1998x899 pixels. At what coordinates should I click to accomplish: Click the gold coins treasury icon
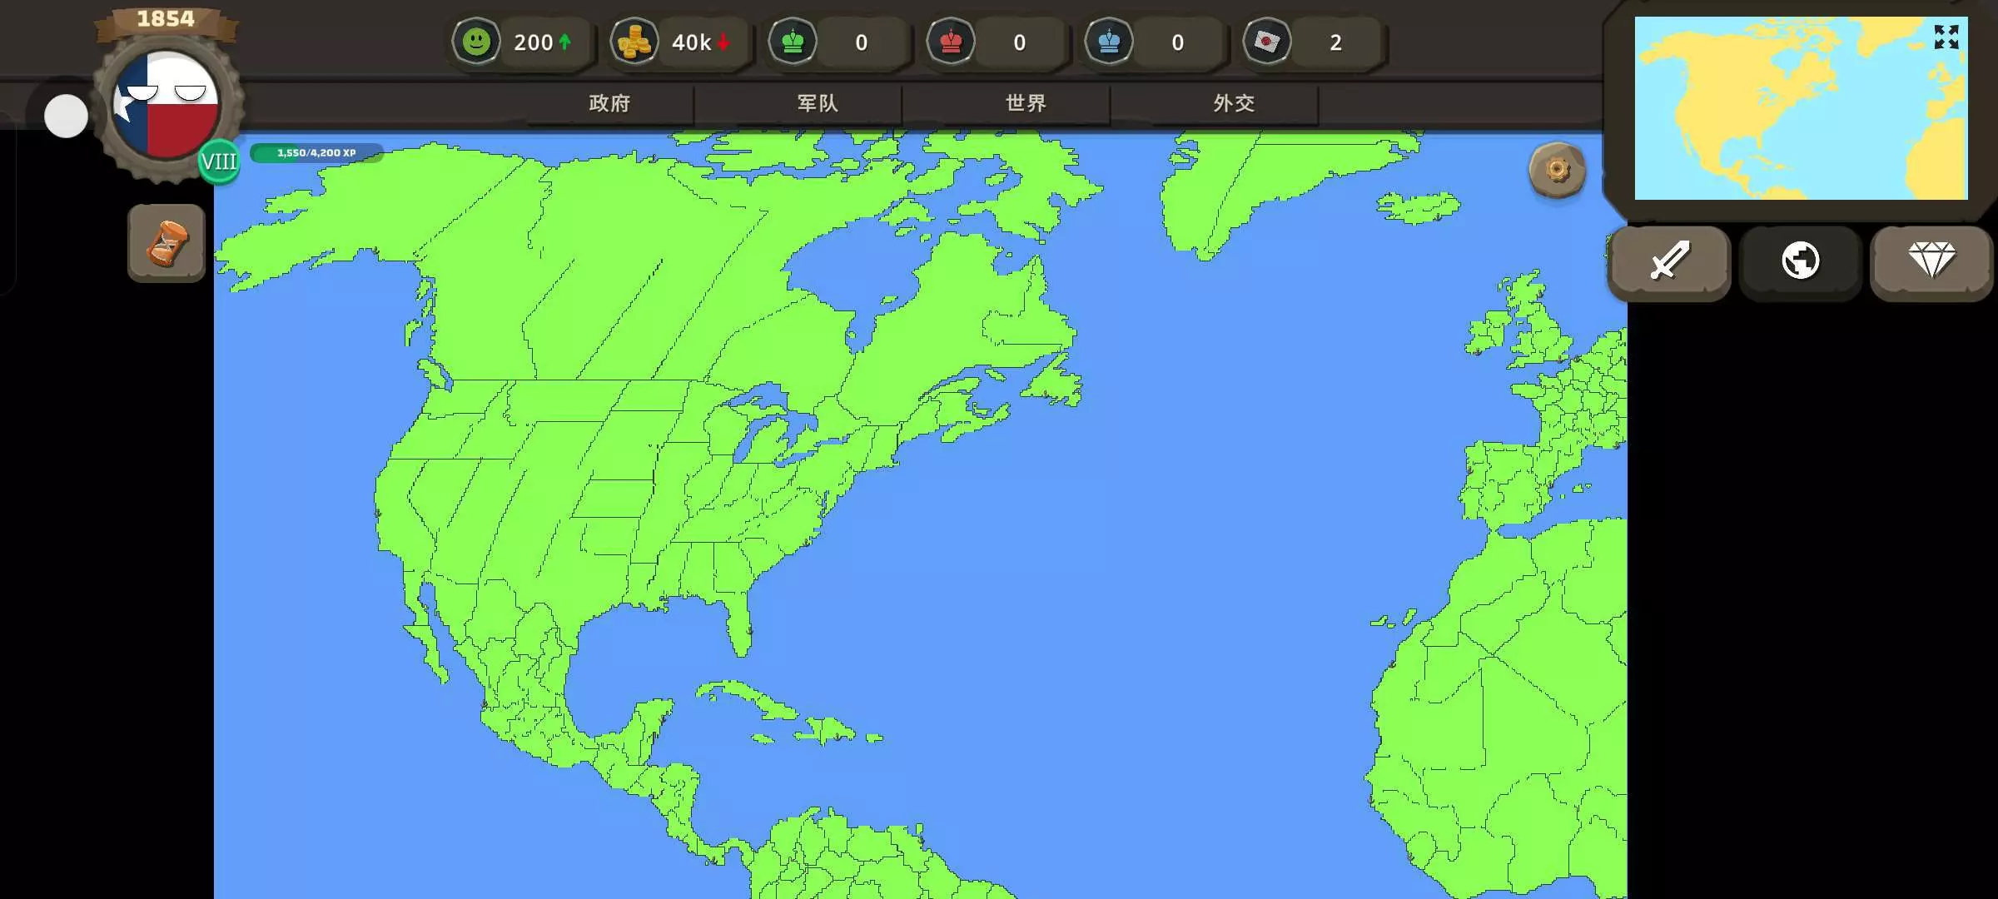point(634,42)
